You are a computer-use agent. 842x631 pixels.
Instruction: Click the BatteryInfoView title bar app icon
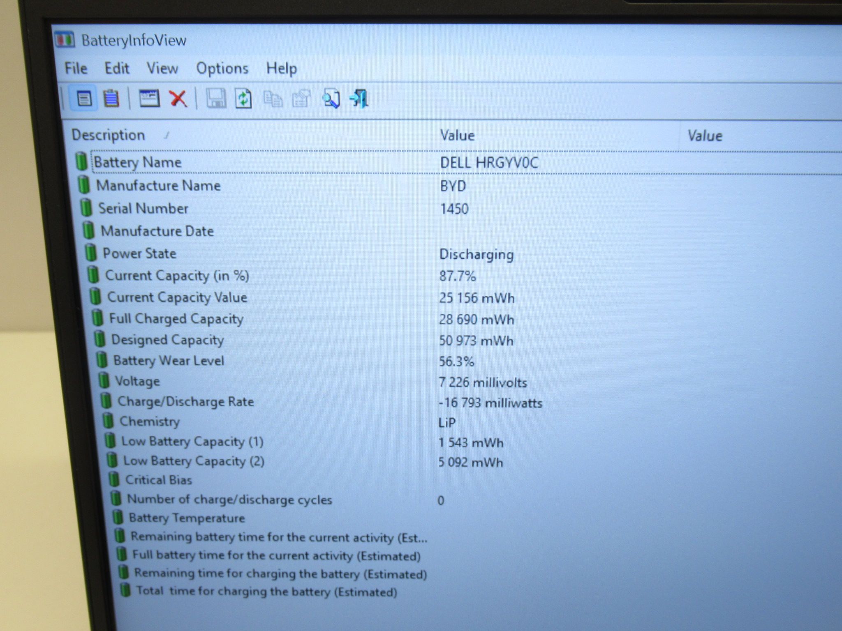(65, 40)
